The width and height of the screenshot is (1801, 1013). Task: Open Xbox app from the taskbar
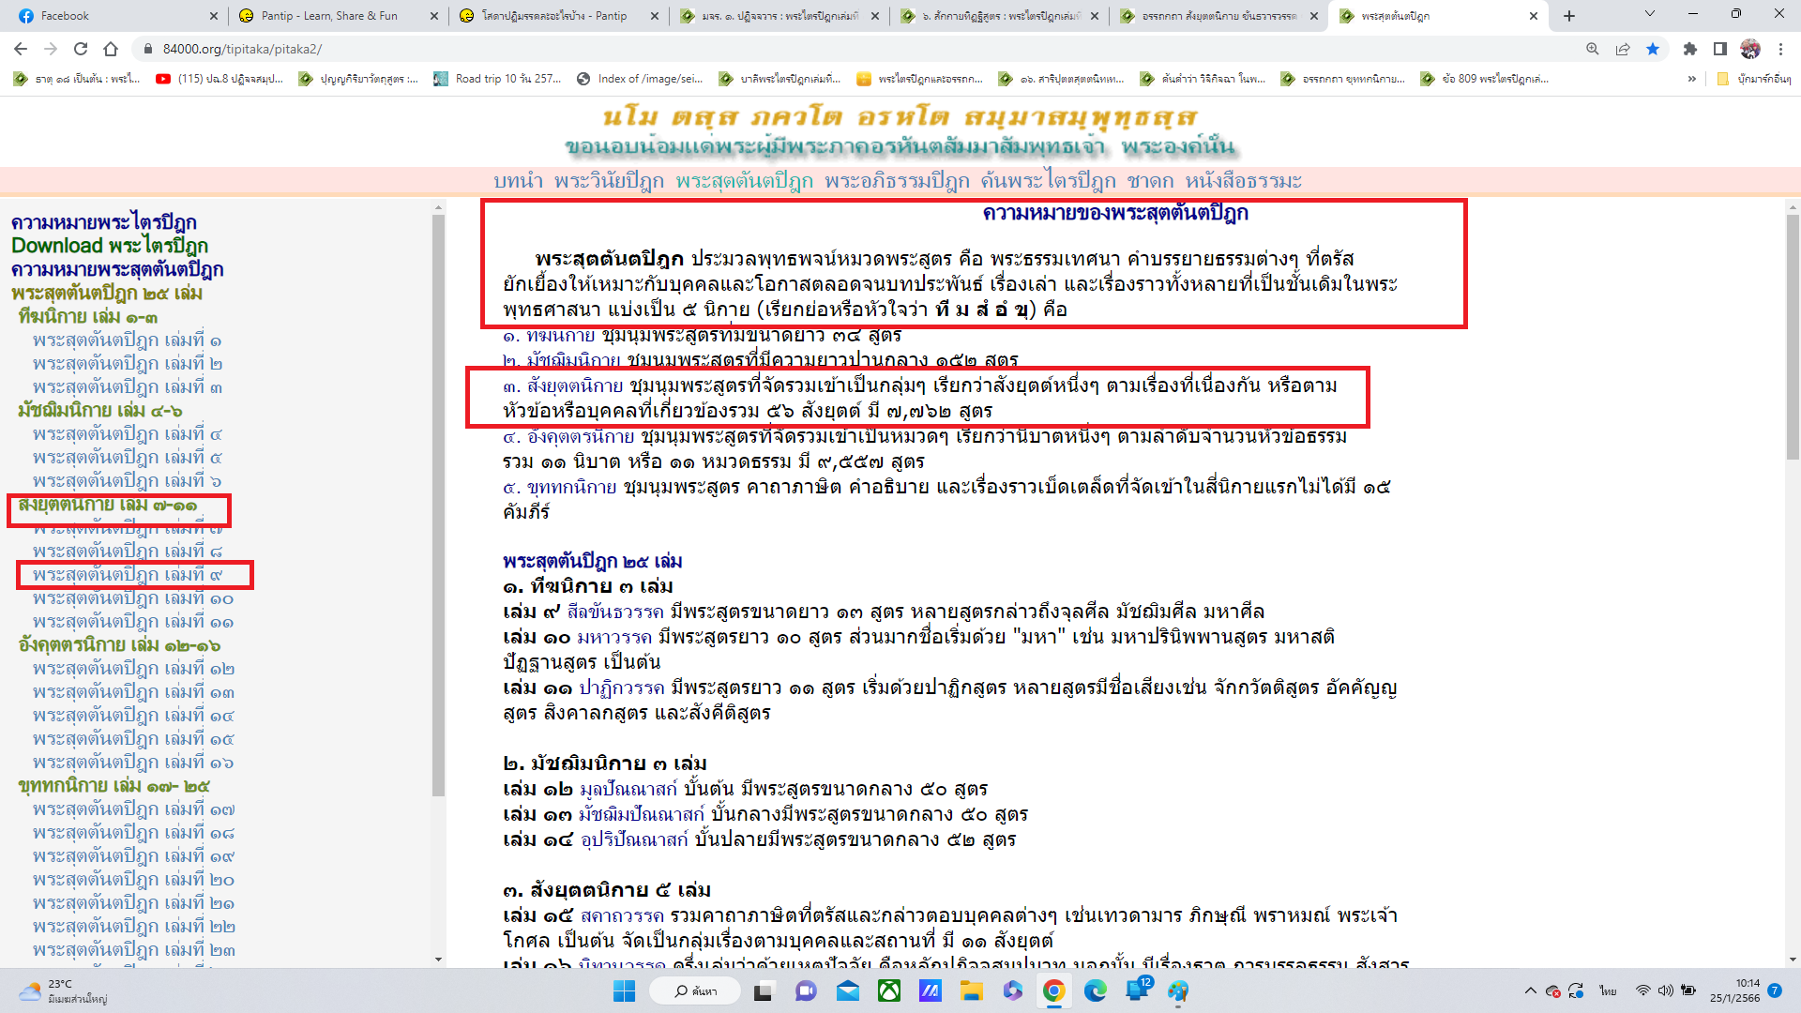(888, 990)
